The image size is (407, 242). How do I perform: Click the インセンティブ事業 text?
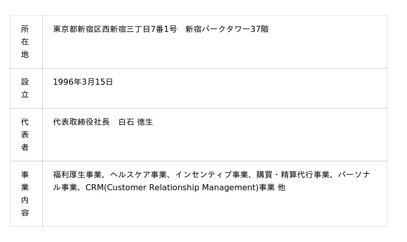[212, 175]
